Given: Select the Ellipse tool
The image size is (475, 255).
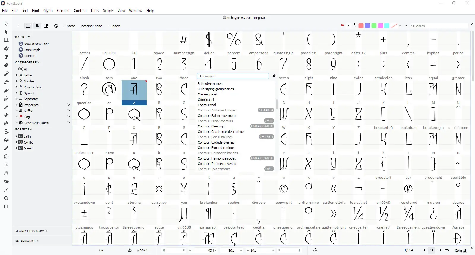Looking at the screenshot, I should 6,198.
